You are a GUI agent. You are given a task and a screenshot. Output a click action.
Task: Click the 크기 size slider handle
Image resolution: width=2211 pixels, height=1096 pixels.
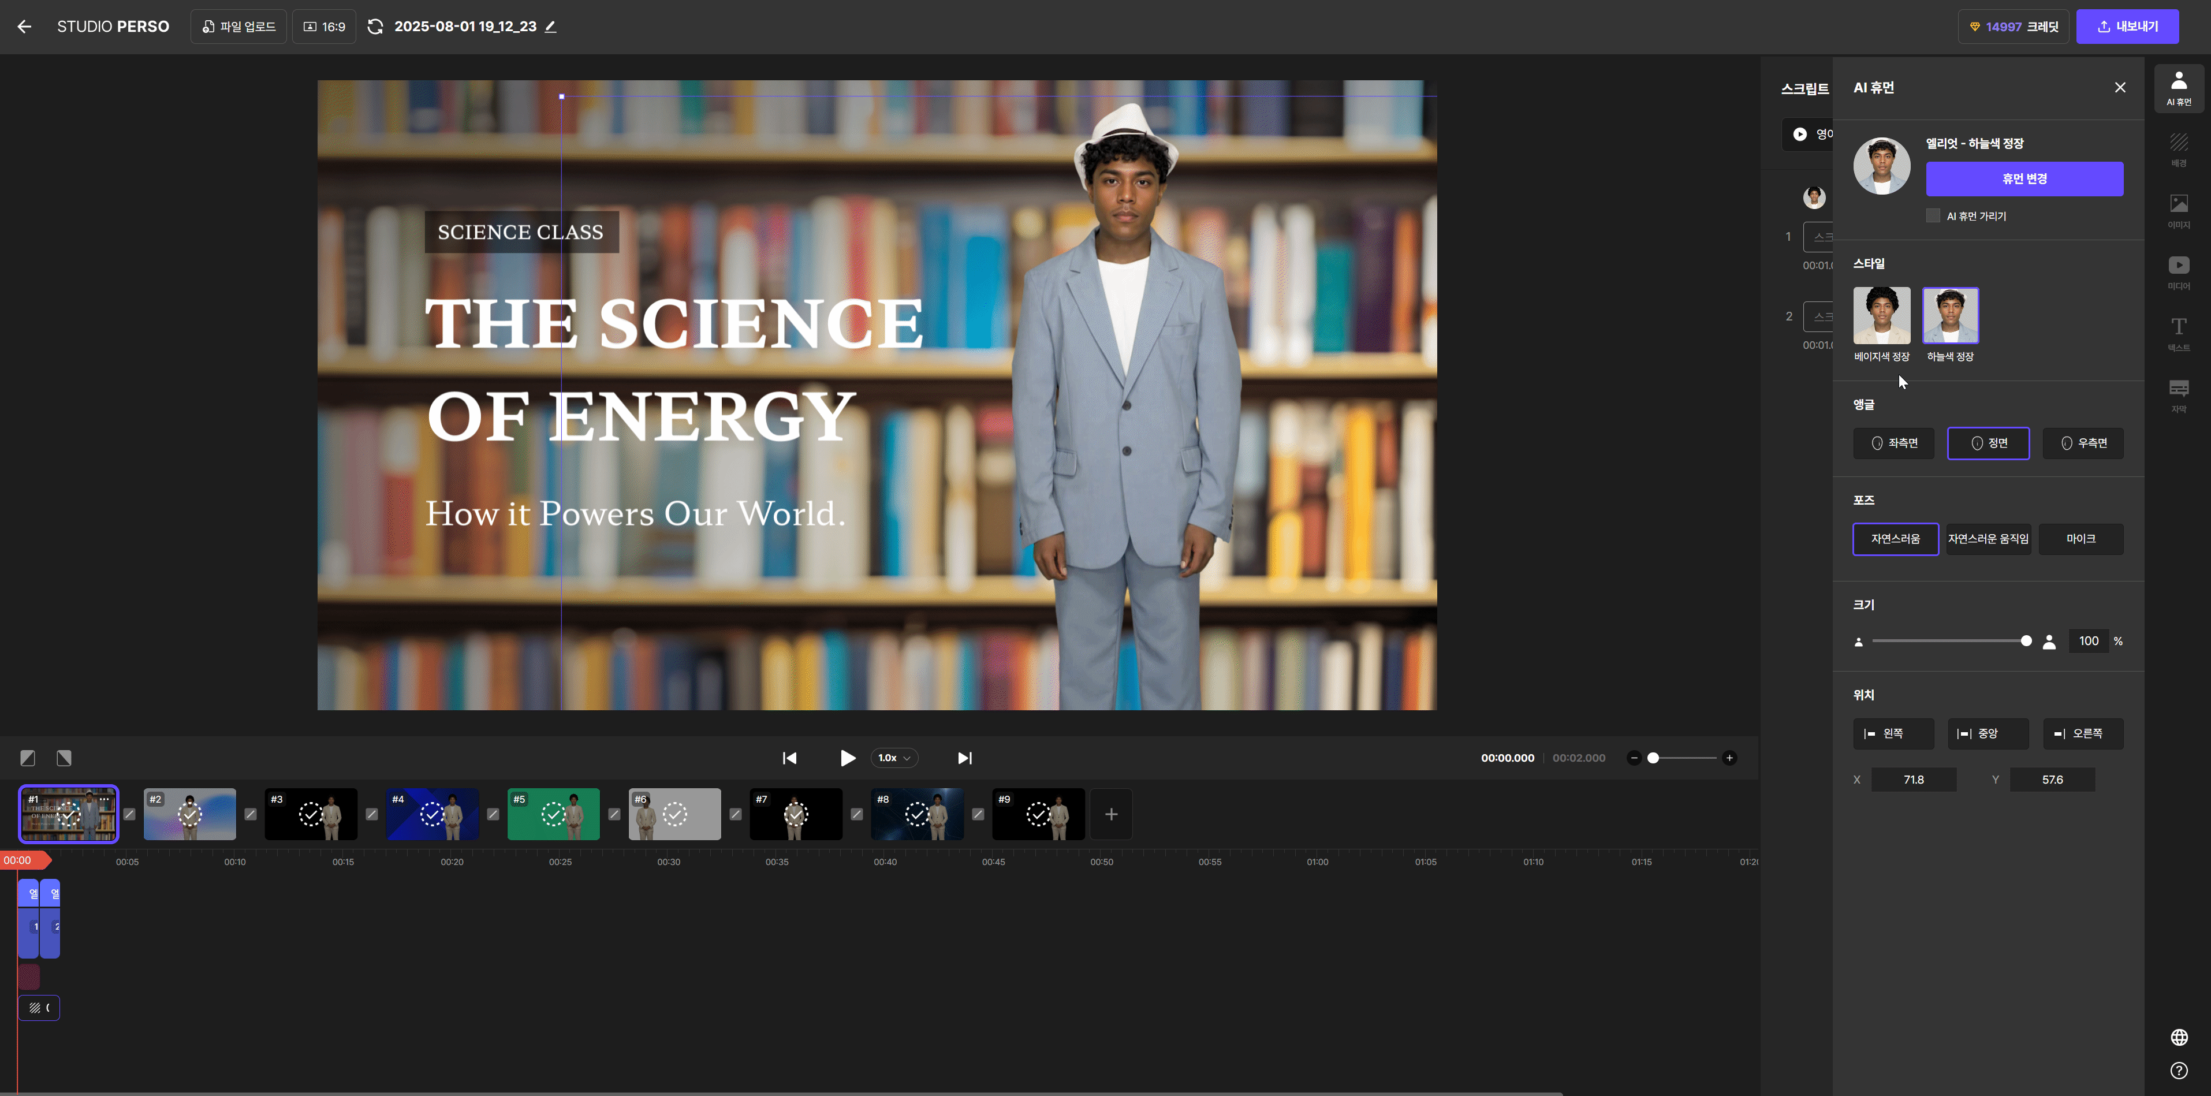click(2026, 641)
